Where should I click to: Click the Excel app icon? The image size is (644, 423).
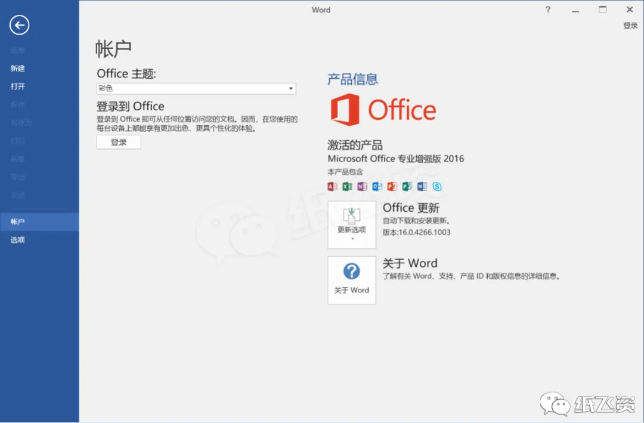point(347,187)
